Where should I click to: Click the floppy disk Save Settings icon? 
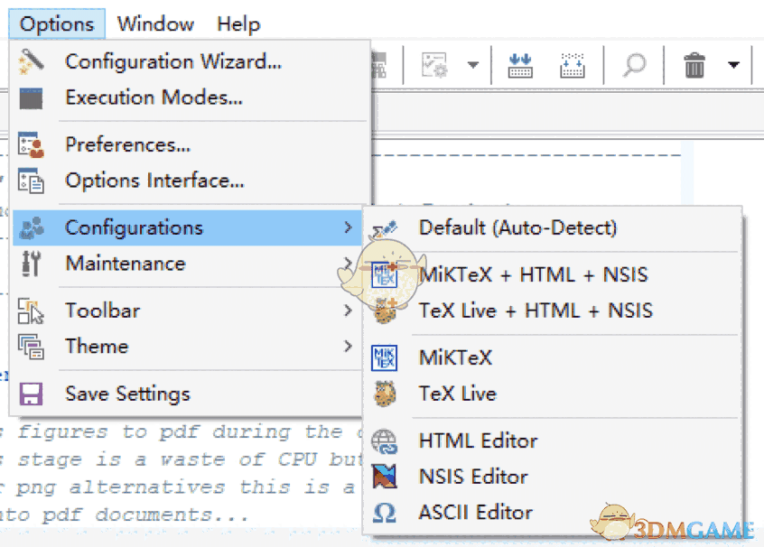coord(32,394)
